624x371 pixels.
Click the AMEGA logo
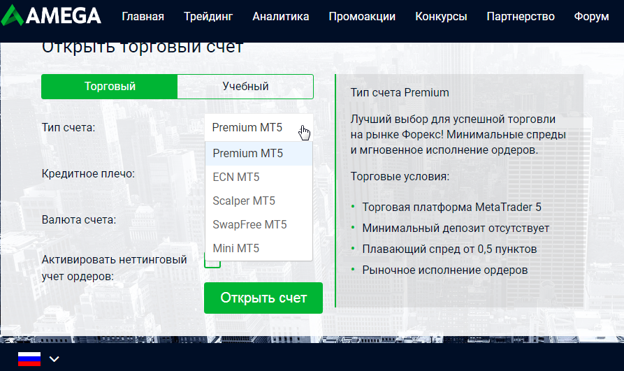coord(51,15)
